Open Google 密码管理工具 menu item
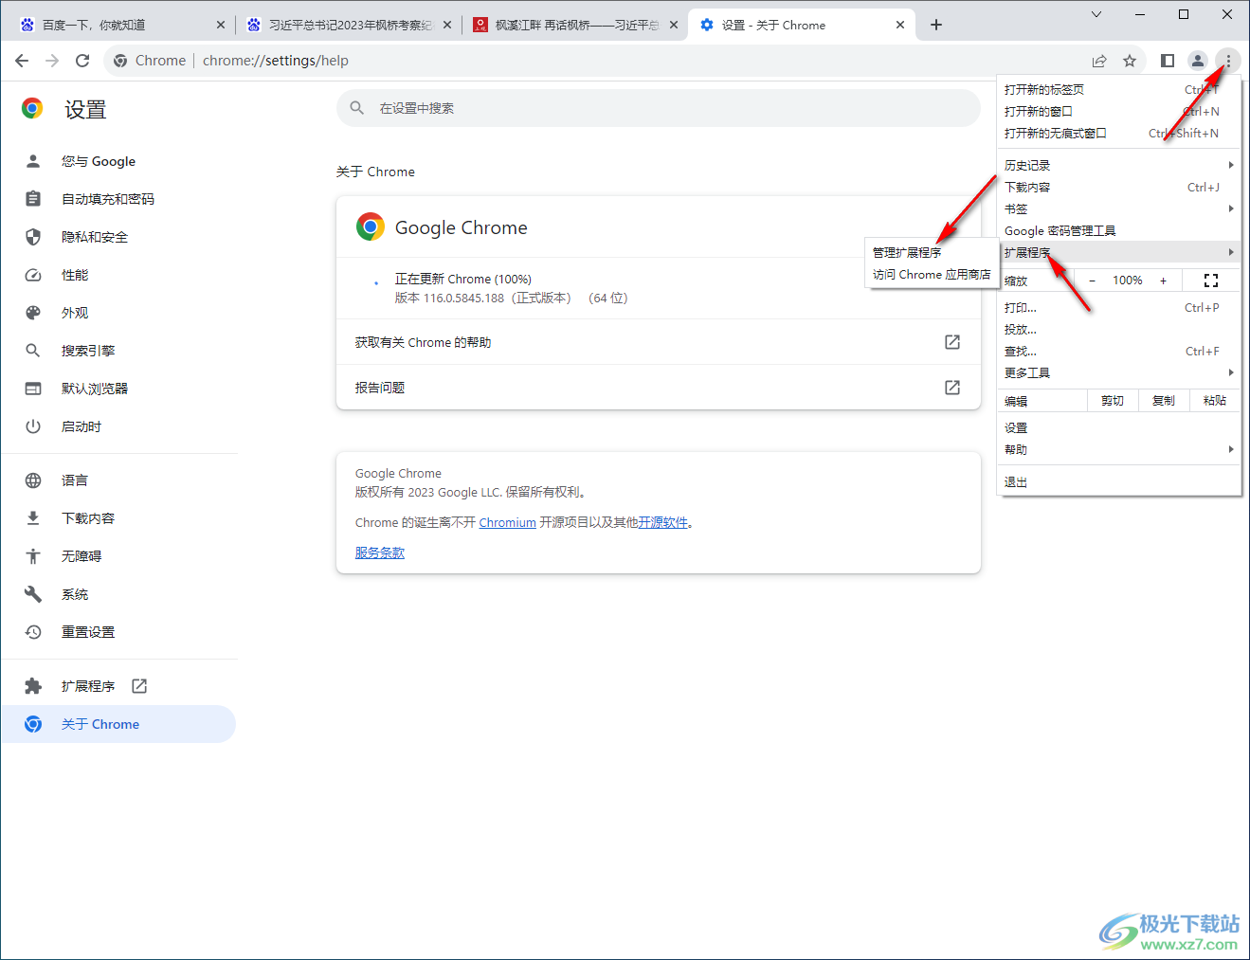This screenshot has height=960, width=1250. click(1119, 230)
